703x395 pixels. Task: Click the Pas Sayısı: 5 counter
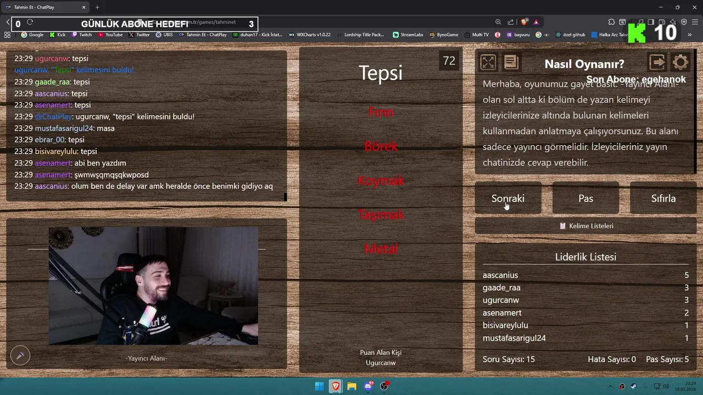(x=667, y=359)
